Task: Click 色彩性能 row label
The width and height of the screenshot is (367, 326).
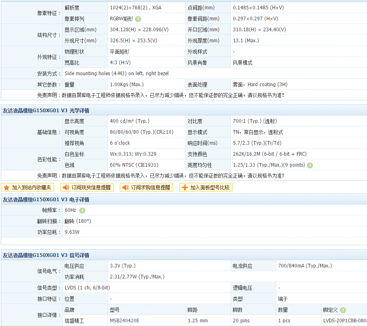Action: click(x=49, y=160)
